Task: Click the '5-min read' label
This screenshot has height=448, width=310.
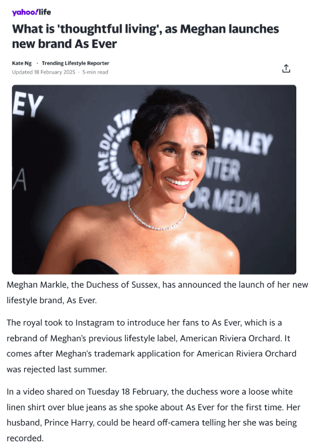Action: pyautogui.click(x=95, y=72)
